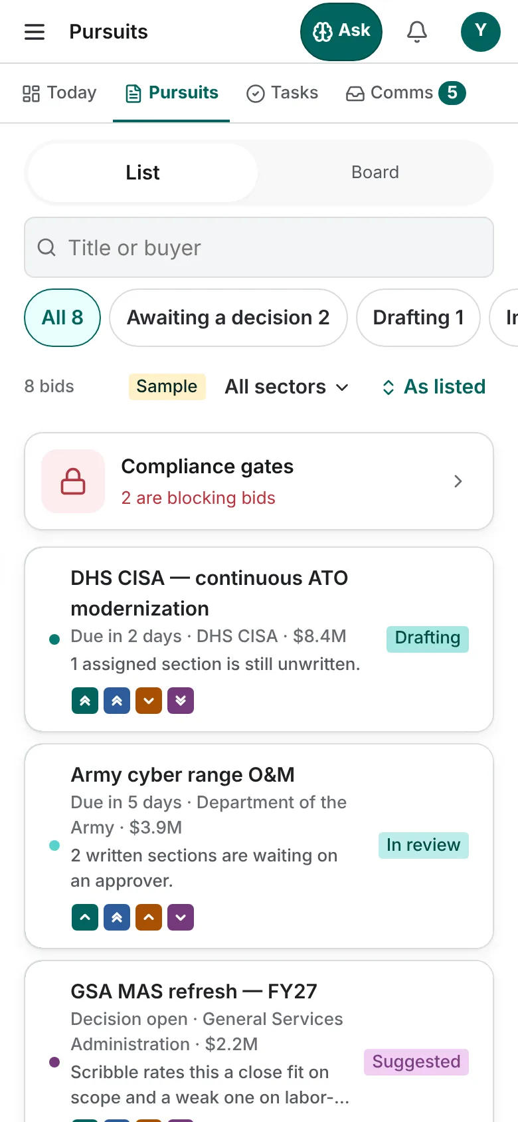Screen dimensions: 518x1122
Task: Click green chevron-up icon on Army card
Action: 85,917
